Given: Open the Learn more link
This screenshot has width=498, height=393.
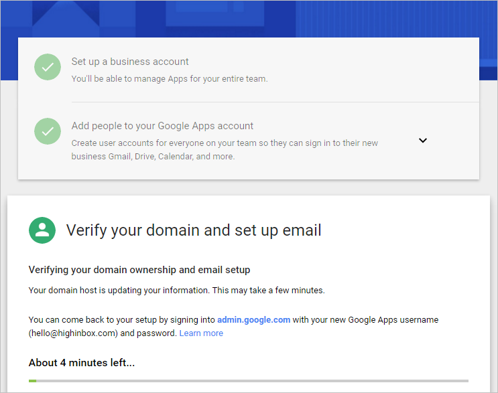Looking at the screenshot, I should point(201,333).
